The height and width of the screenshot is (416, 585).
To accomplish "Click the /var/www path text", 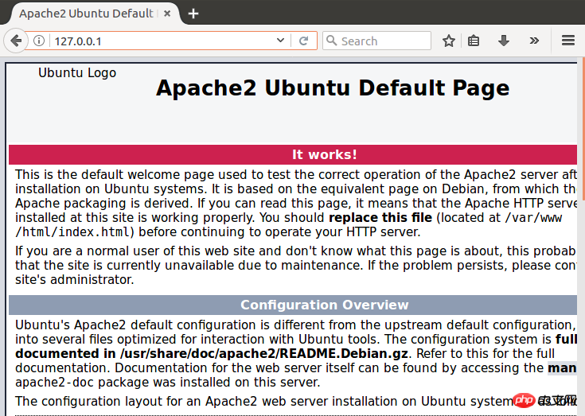I will pos(533,218).
